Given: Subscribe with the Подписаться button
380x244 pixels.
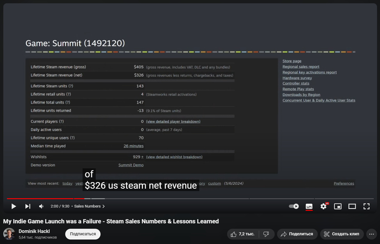Looking at the screenshot, I should click(83, 234).
